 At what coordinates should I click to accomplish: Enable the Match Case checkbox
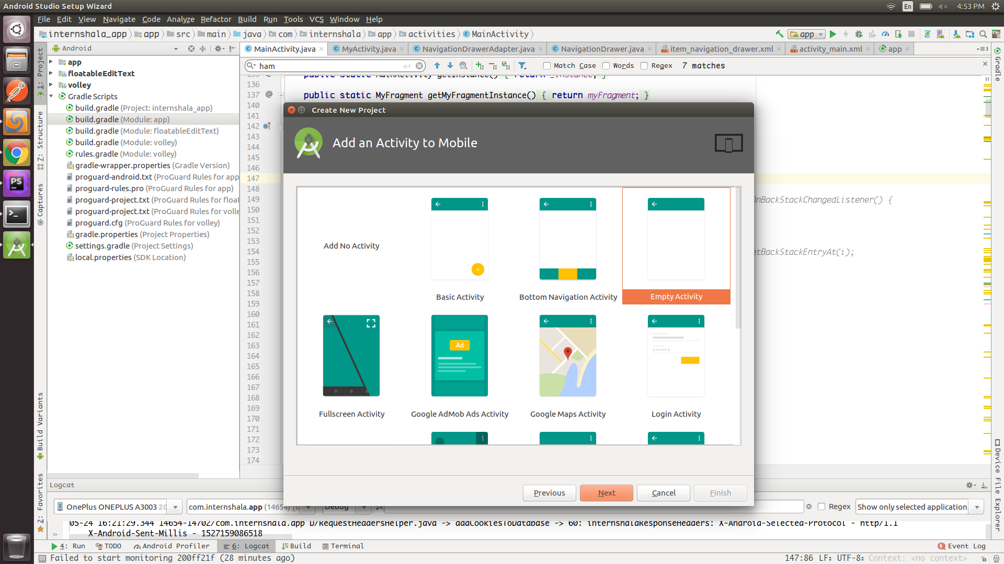(x=547, y=66)
